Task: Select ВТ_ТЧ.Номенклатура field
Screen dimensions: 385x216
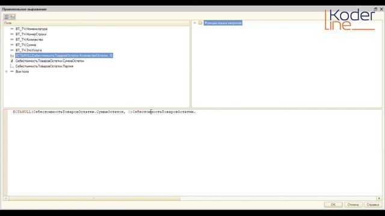Action: coord(31,29)
